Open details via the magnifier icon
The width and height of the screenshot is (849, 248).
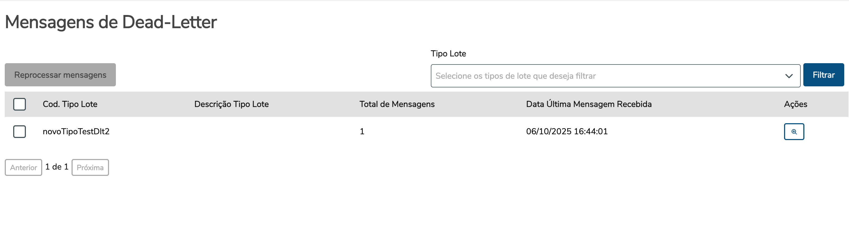click(x=794, y=132)
